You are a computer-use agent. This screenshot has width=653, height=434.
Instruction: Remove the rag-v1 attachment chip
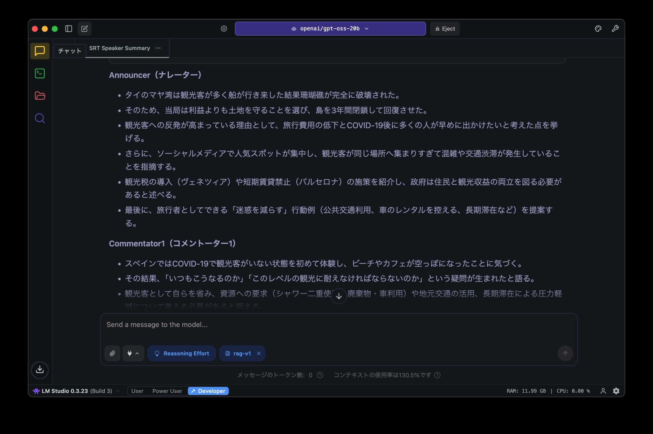coord(259,353)
